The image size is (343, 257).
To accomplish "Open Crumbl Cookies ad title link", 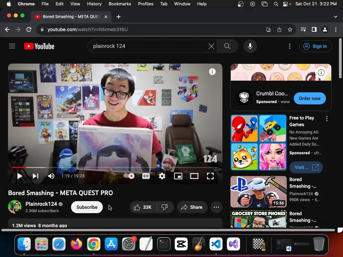I will [x=272, y=93].
